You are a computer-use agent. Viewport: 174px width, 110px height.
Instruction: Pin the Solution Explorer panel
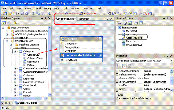coord(167,18)
